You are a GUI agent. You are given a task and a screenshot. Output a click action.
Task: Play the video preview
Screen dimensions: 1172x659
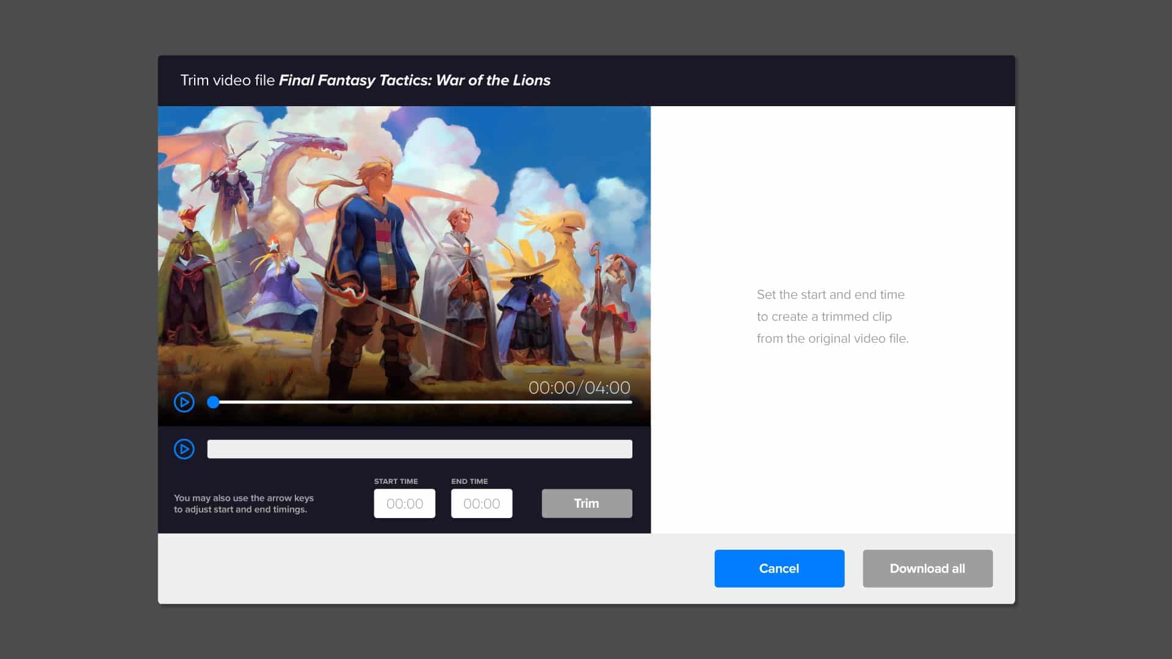pos(184,402)
